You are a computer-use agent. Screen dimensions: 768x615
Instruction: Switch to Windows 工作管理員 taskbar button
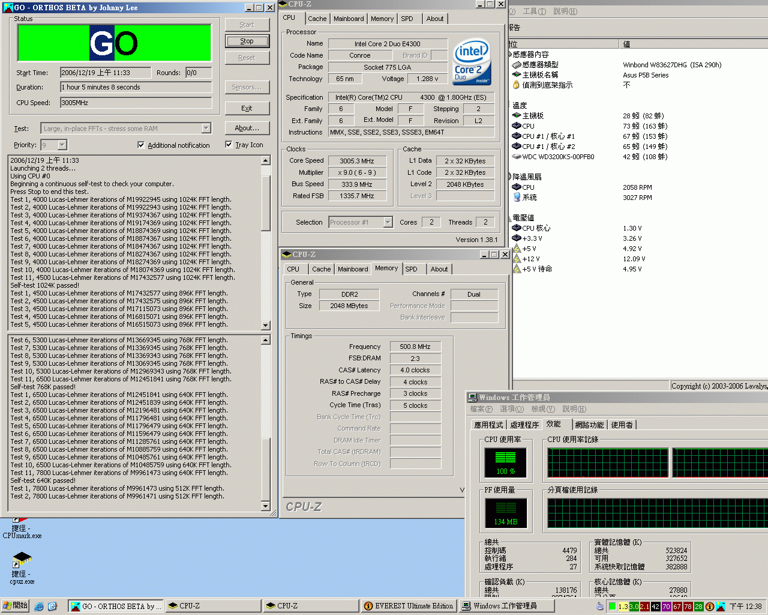[507, 606]
